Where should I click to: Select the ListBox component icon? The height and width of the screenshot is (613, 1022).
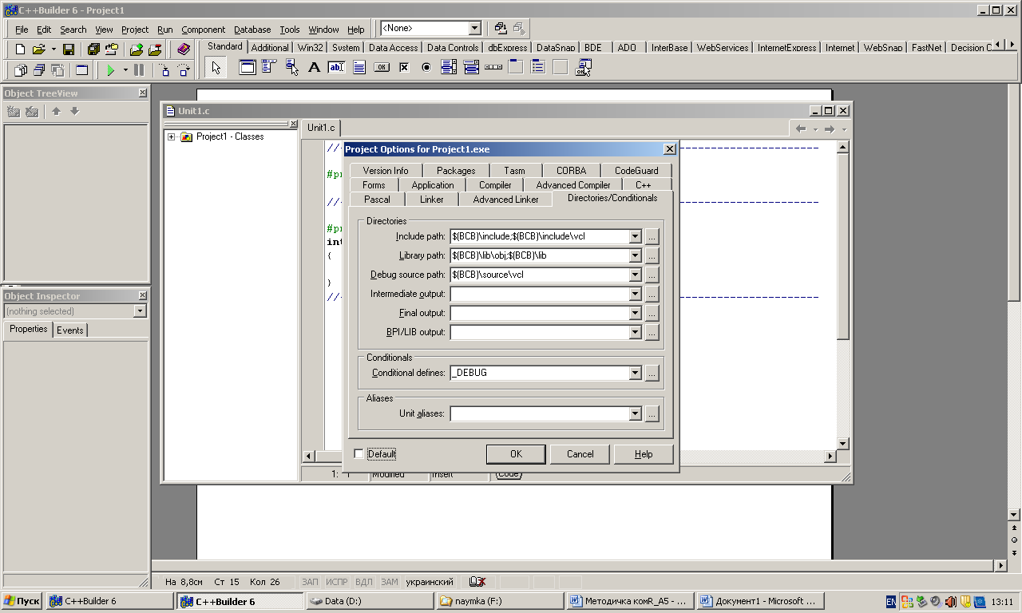click(449, 67)
